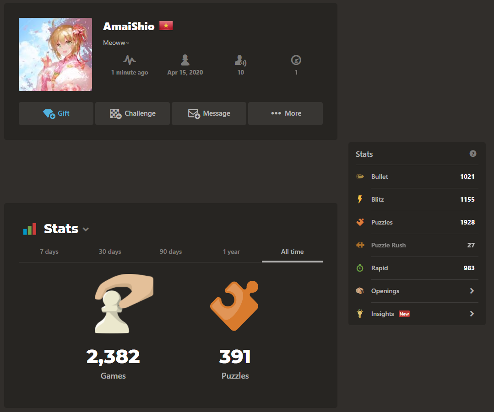The height and width of the screenshot is (412, 494).
Task: Expand the Stats dropdown chevron
Action: (86, 230)
